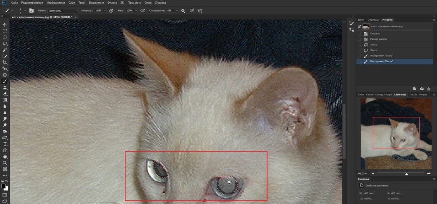Switch to the Образцы tab
Image resolution: width=437 pixels, height=204 pixels.
click(373, 19)
